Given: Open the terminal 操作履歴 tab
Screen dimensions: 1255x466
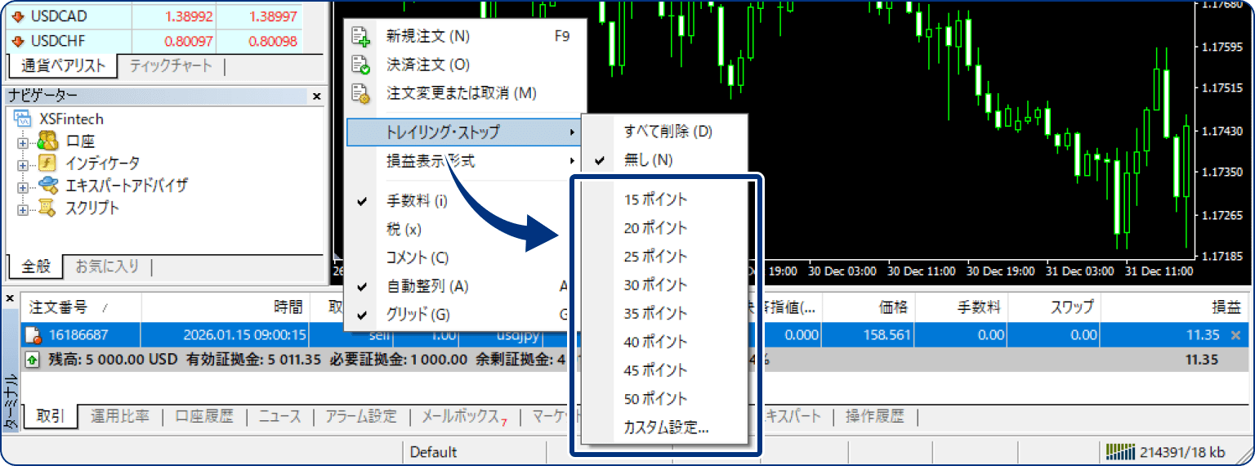Looking at the screenshot, I should [x=875, y=416].
